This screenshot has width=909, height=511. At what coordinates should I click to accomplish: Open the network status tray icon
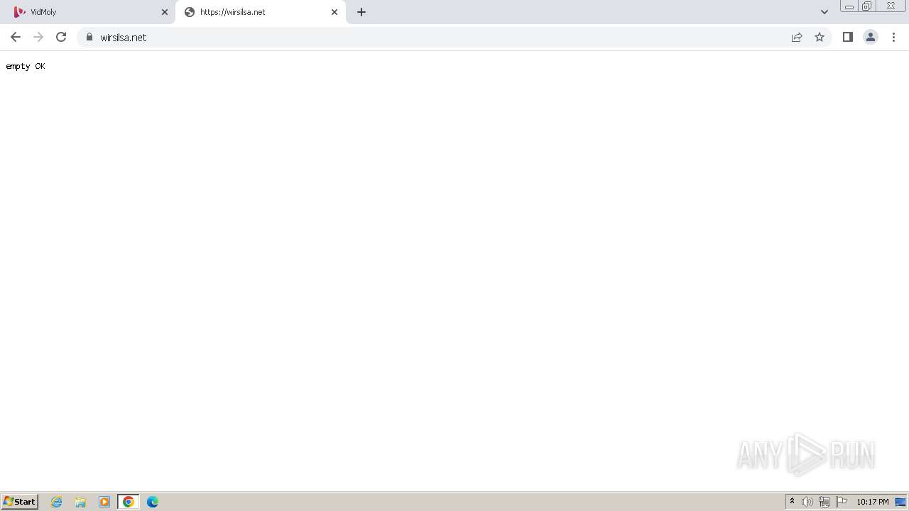pyautogui.click(x=824, y=502)
